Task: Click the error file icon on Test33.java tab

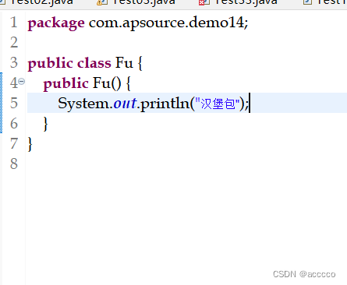Action: pos(204,2)
